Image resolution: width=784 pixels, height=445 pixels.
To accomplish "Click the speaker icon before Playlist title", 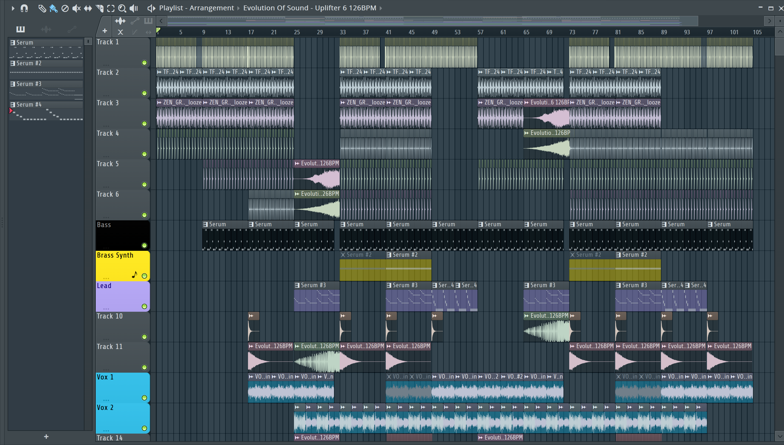I will [151, 8].
